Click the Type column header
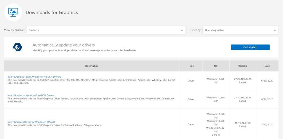 click(191, 66)
